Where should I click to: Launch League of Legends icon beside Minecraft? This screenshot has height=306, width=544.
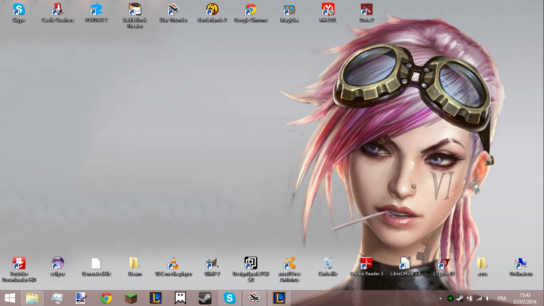(x=155, y=298)
